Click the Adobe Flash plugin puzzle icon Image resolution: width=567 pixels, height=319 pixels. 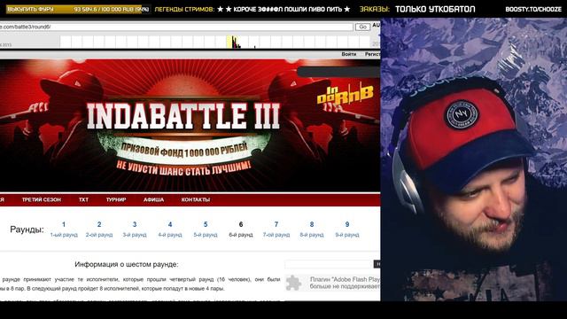(x=293, y=284)
